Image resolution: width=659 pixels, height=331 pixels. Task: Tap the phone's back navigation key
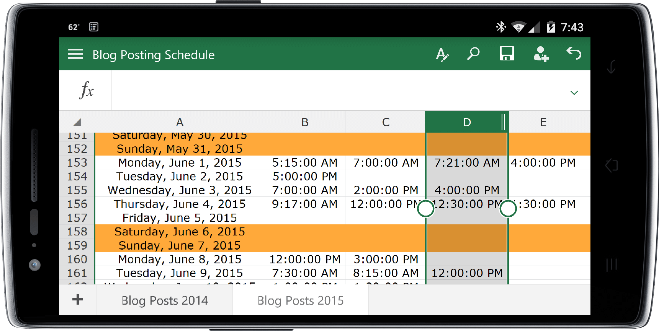612,67
